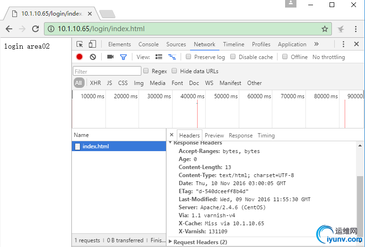Bookmark the page with the star icon
Screen dimensions: 365x247
(325, 29)
